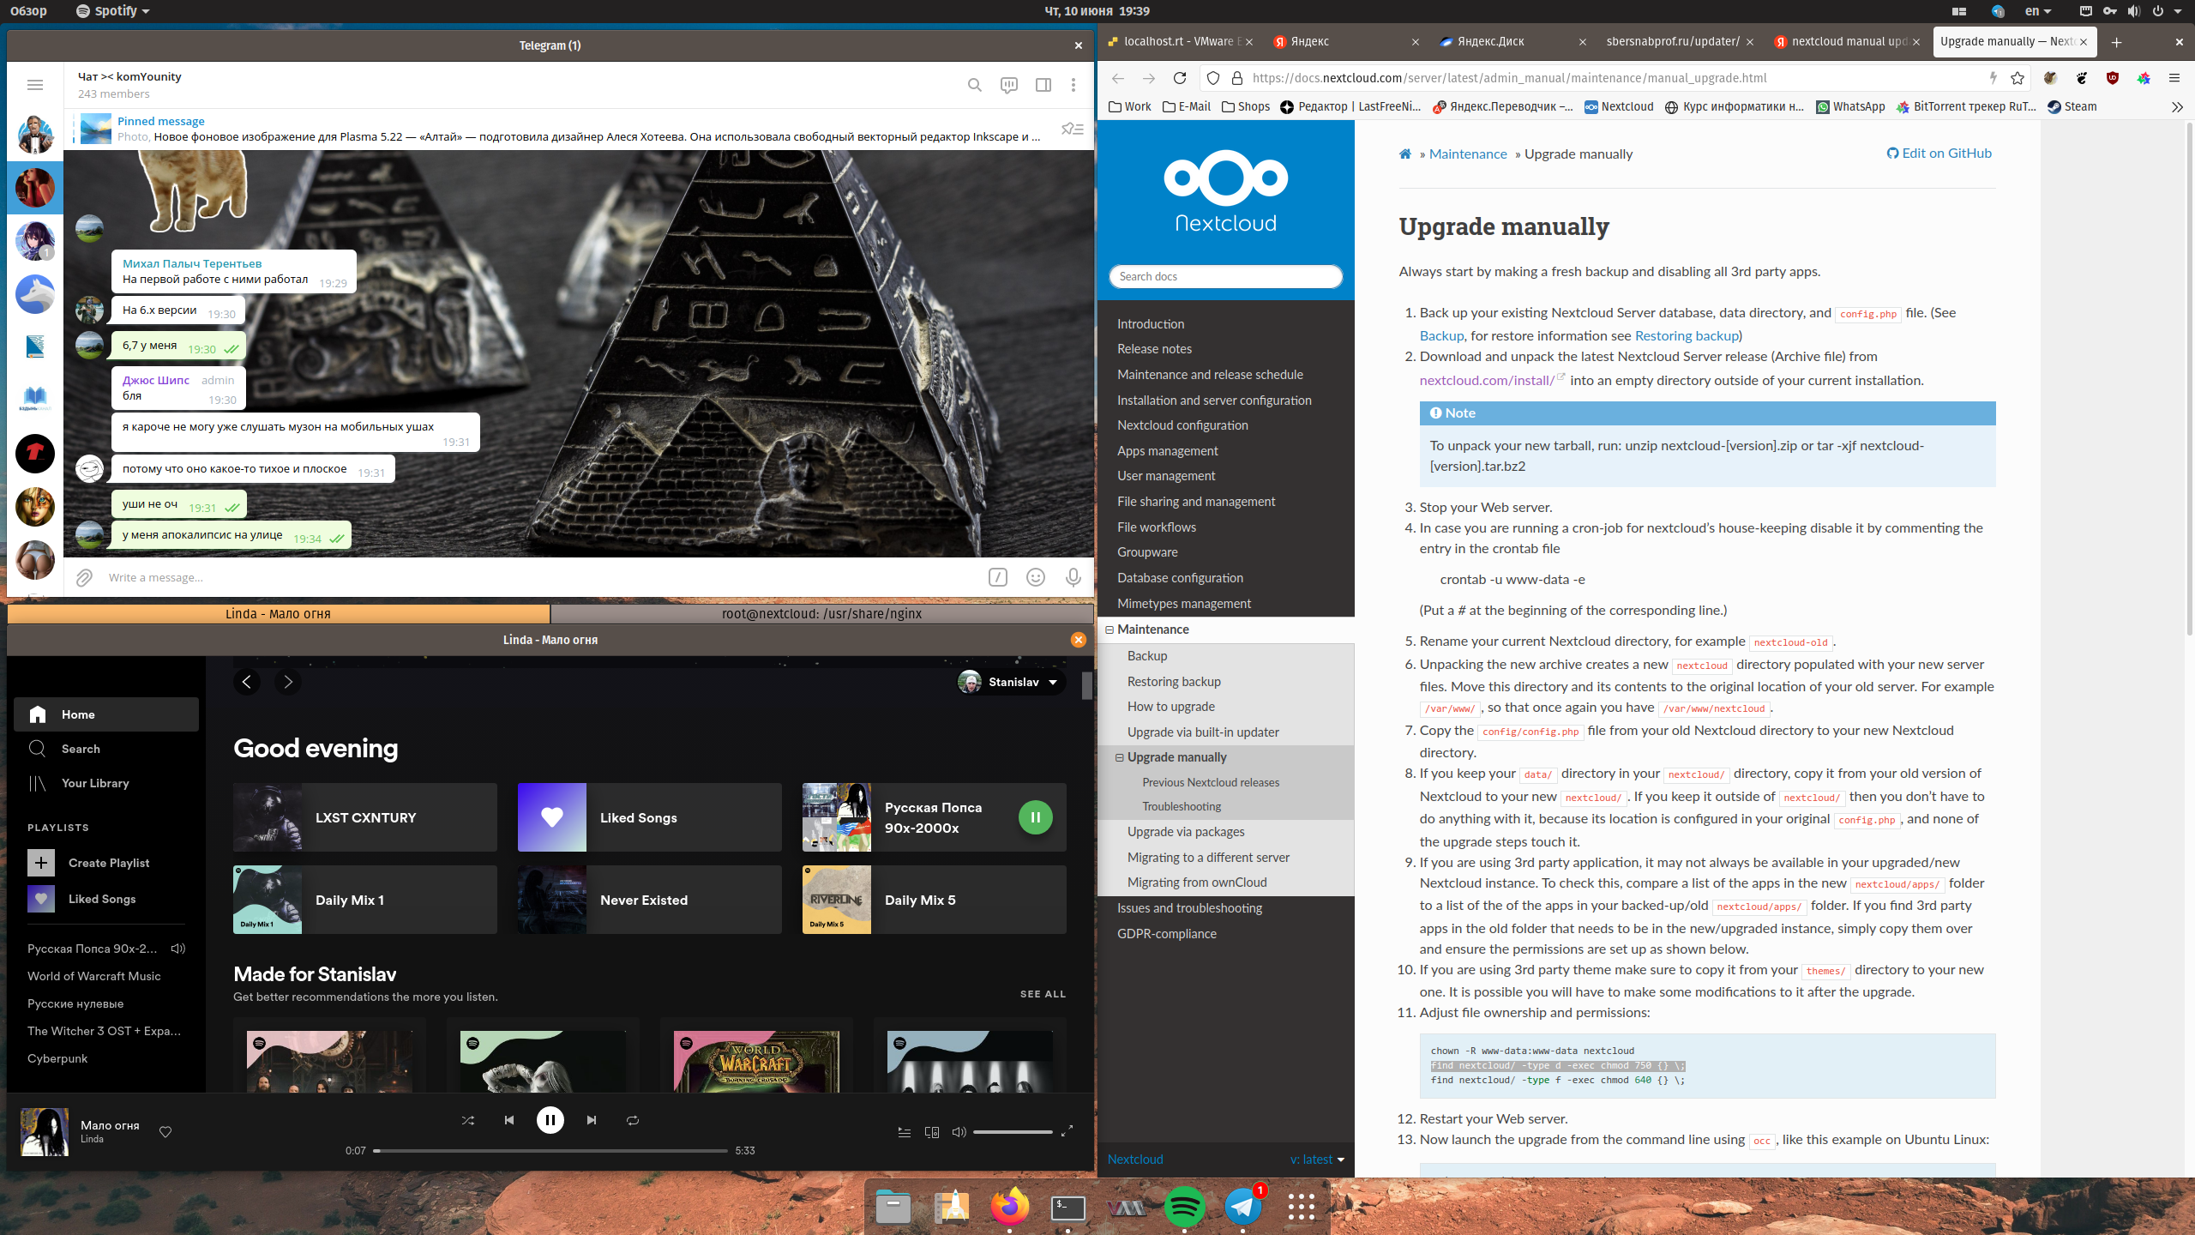Focus the Write a message field

(x=540, y=577)
